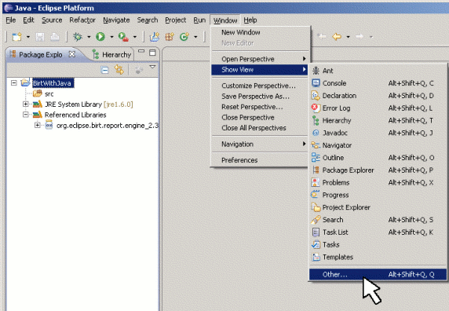Show the Error Log view

(x=378, y=108)
